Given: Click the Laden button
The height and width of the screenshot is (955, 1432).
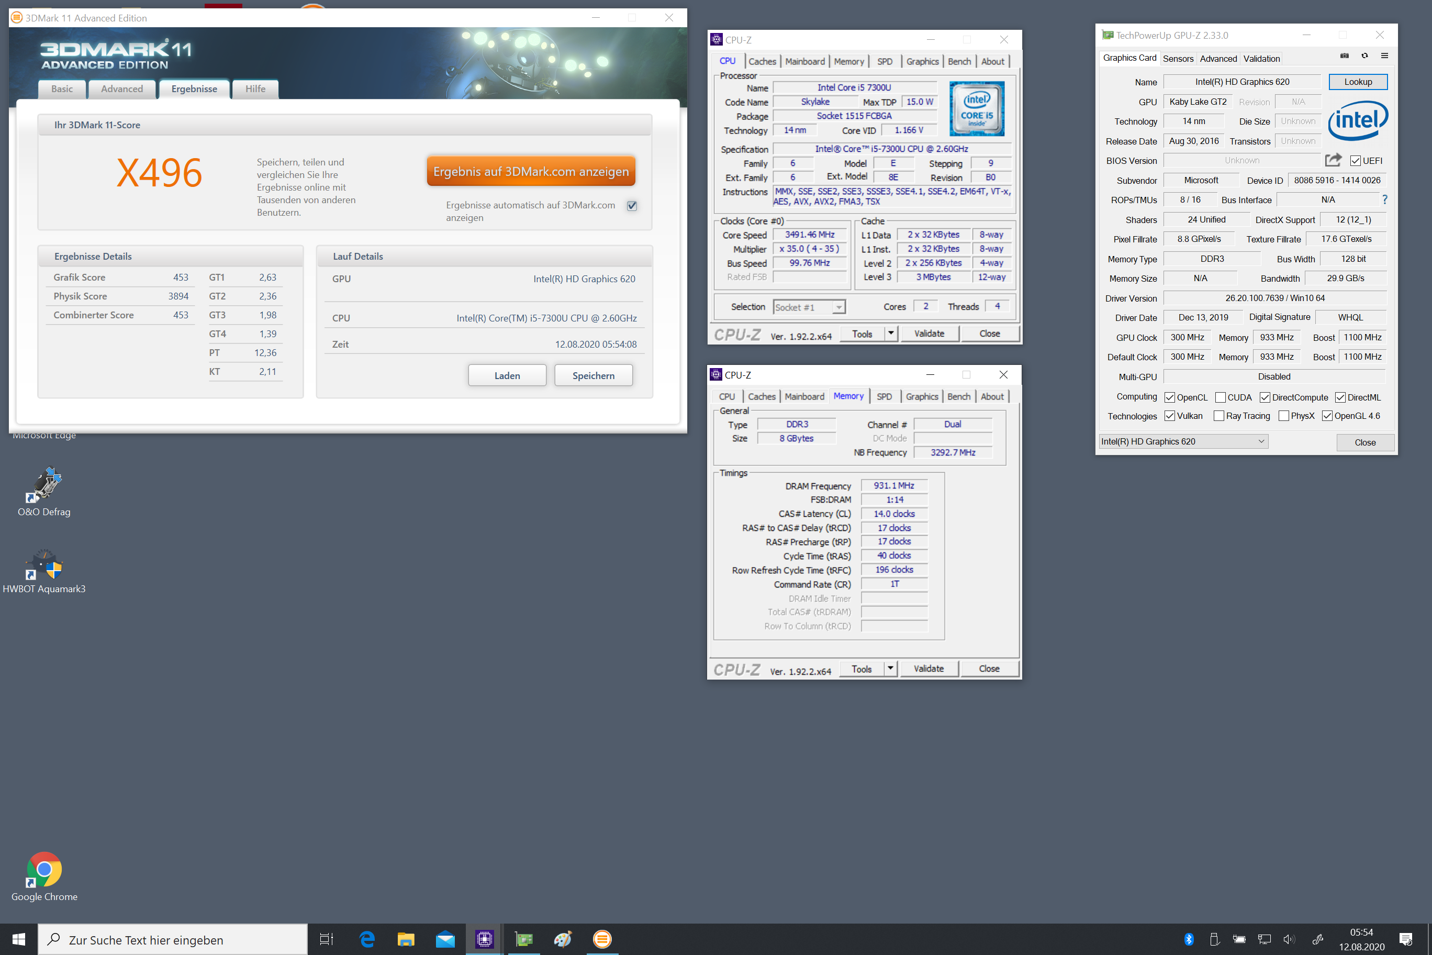Looking at the screenshot, I should pos(507,375).
